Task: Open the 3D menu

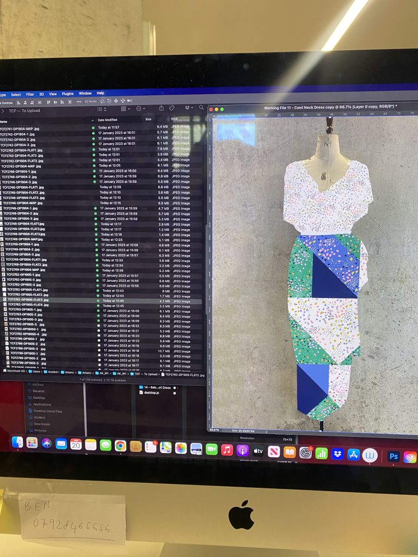Action: 41,94
